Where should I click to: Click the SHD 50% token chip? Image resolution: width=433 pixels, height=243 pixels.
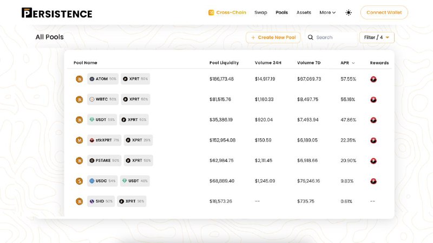[x=101, y=201]
